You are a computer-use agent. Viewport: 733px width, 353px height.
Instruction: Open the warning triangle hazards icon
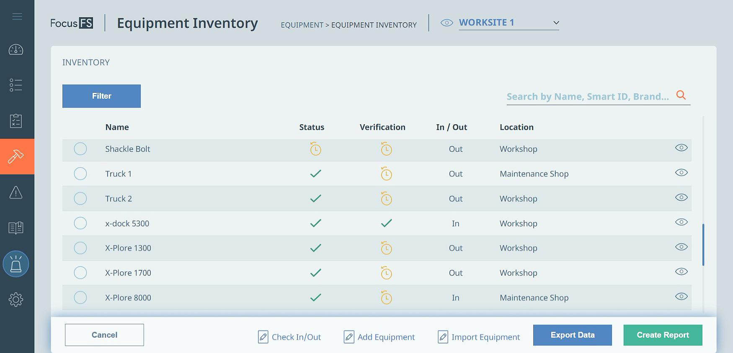[x=16, y=192]
